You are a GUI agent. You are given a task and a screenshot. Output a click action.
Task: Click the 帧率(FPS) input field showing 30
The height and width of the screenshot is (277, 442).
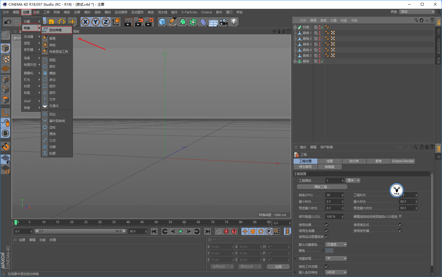[335, 195]
